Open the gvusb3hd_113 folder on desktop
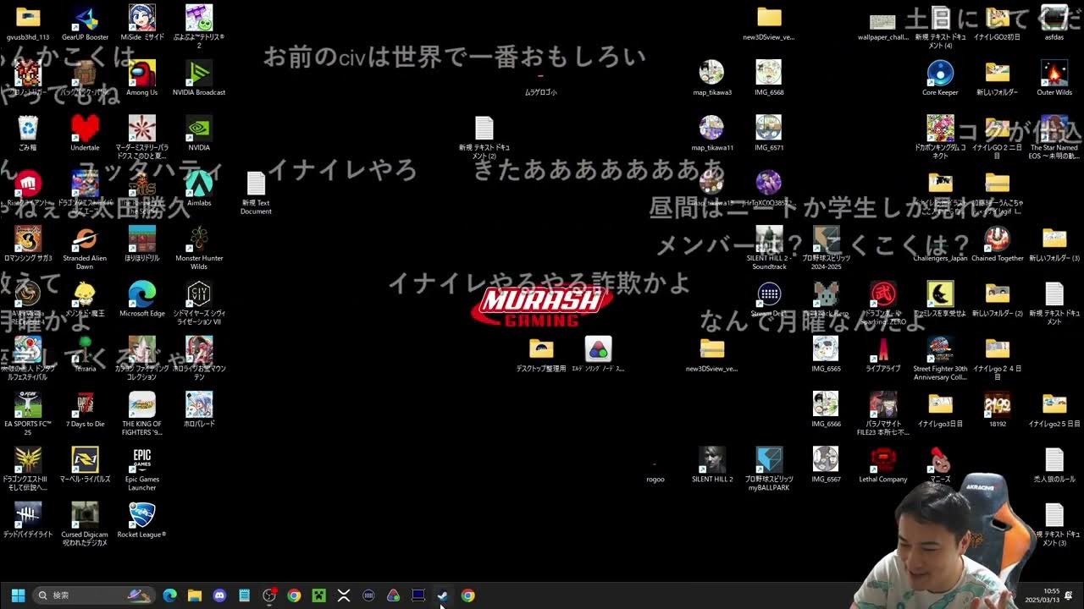Screen dimensions: 1084x609 click(x=28, y=18)
